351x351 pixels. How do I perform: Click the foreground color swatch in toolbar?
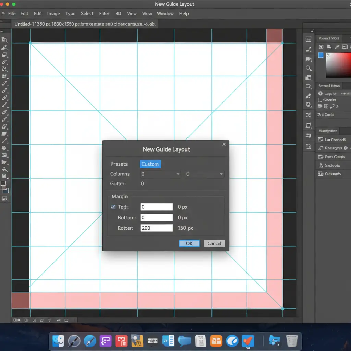(3, 184)
